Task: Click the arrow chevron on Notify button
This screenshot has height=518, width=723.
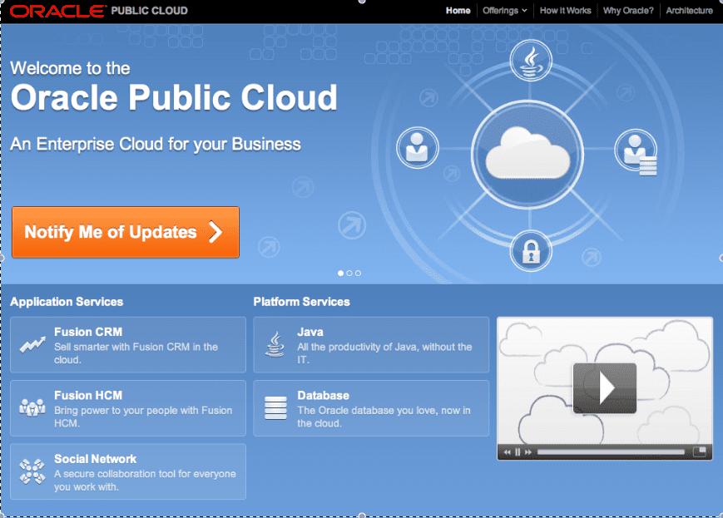Action: pyautogui.click(x=215, y=232)
